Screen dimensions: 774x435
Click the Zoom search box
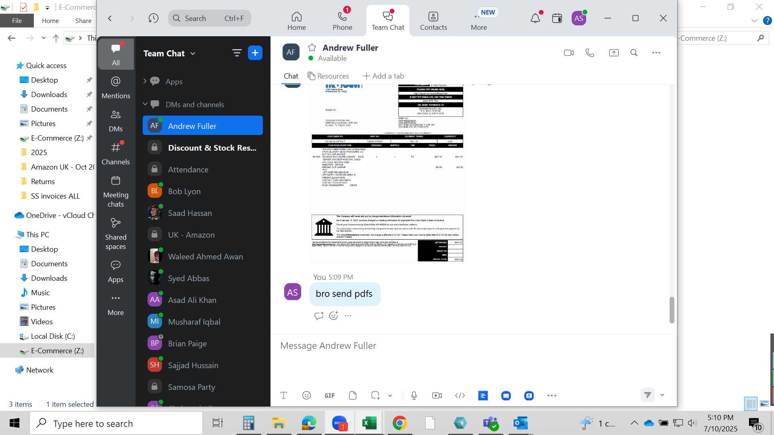[210, 18]
